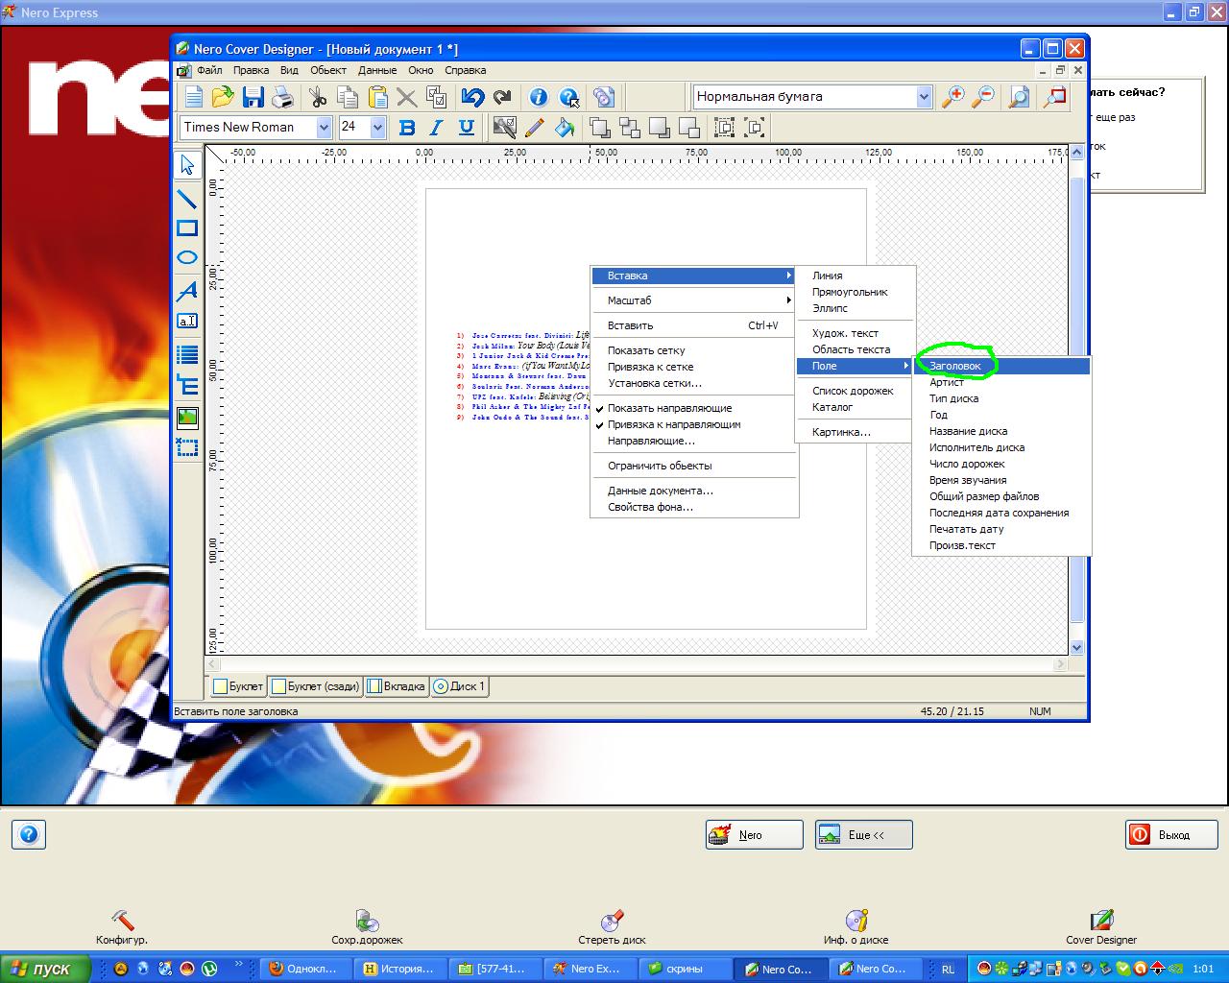This screenshot has height=983, width=1229.
Task: Print the cover with the printer icon
Action: click(282, 96)
